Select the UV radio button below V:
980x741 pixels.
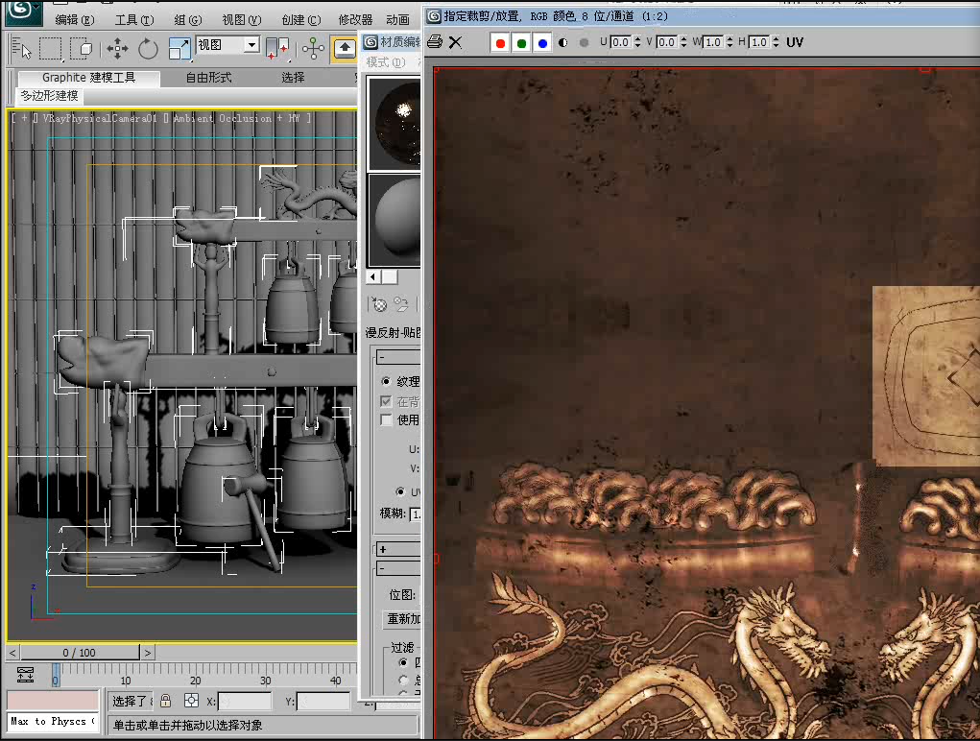[x=400, y=491]
